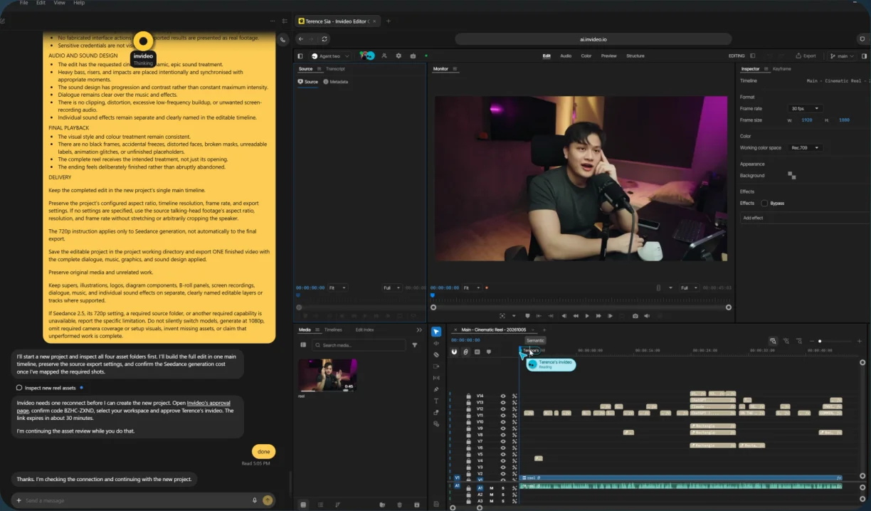
Task: Enable the Effects Bypass checkbox
Action: [764, 203]
